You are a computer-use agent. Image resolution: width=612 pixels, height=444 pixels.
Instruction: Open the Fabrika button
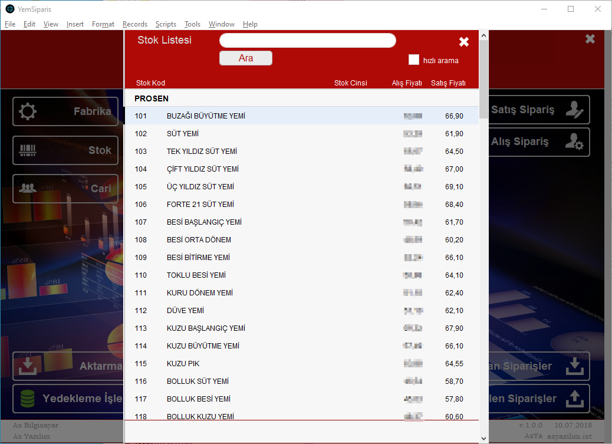(65, 111)
